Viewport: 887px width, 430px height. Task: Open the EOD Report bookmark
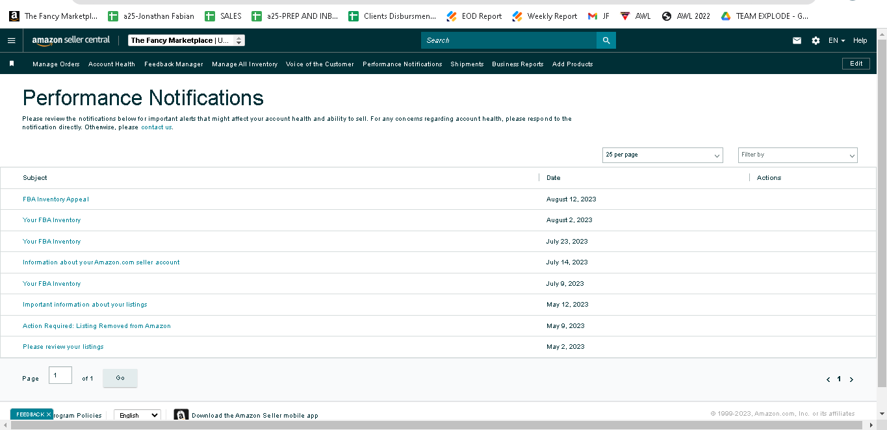[474, 16]
